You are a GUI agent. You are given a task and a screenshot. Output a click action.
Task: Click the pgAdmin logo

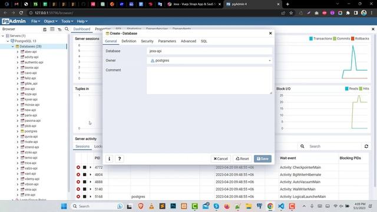point(14,21)
